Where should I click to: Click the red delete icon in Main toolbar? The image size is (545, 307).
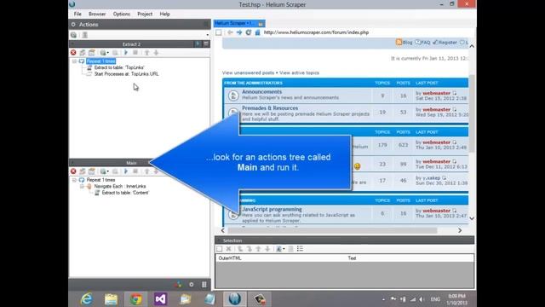pyautogui.click(x=73, y=171)
